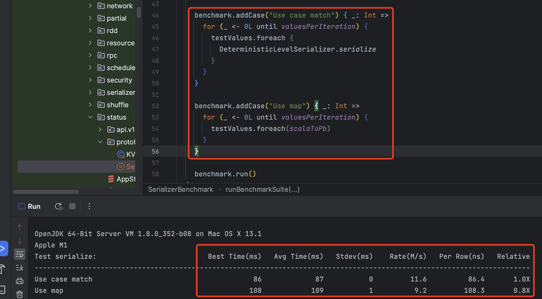Toggle soft-wrap in Run console

(20, 255)
